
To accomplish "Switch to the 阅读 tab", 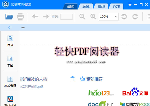I will [70, 6].
